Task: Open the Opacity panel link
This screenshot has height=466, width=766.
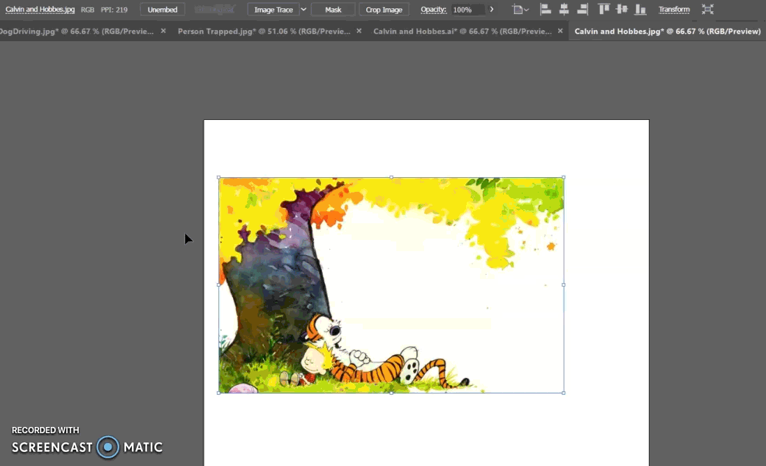Action: coord(433,9)
